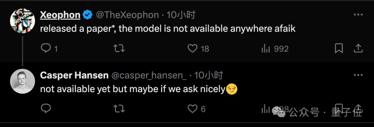View analytics on Casper Hansen's tweet
Viewport: 374px width, 127px height.
[x=266, y=109]
